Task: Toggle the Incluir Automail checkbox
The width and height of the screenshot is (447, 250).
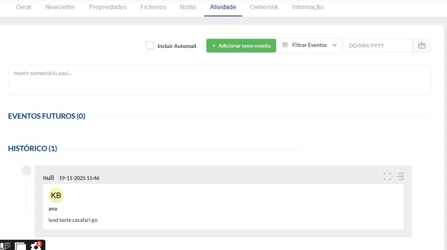Action: 150,45
